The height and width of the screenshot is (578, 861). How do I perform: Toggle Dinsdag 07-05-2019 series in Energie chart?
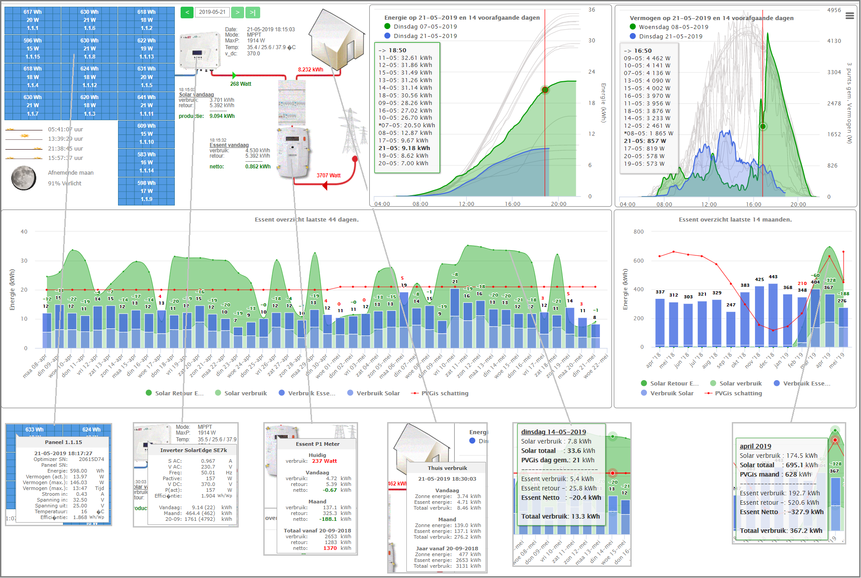(x=425, y=27)
